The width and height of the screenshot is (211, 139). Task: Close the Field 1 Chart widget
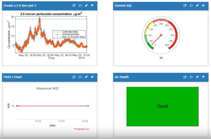[x=92, y=77]
